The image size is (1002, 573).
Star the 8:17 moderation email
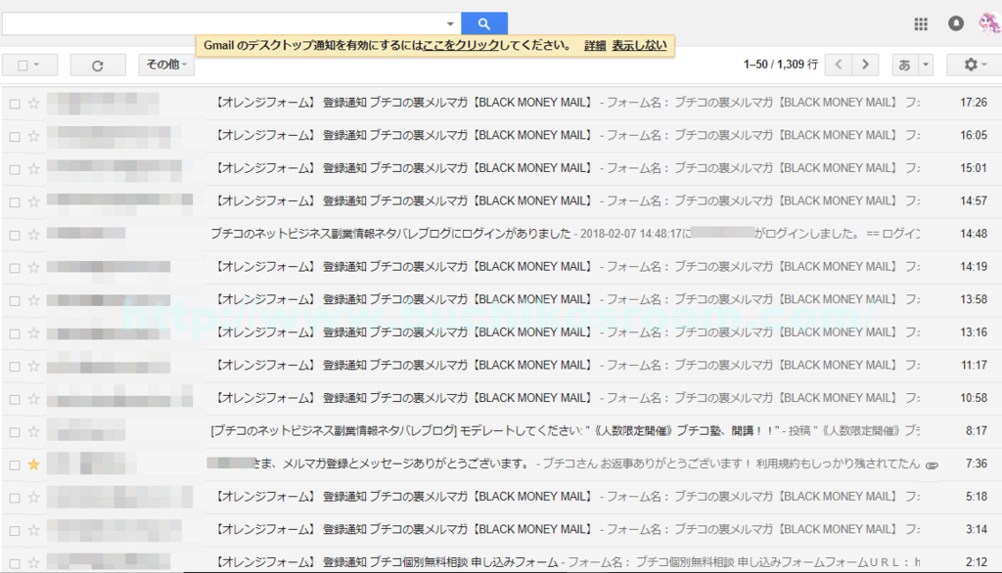point(34,432)
